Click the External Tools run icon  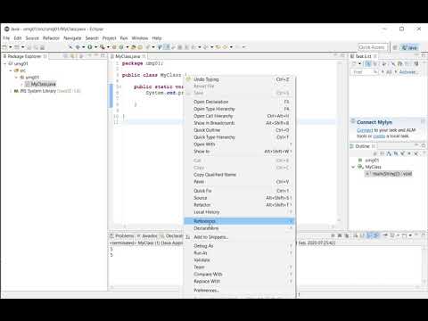103,47
